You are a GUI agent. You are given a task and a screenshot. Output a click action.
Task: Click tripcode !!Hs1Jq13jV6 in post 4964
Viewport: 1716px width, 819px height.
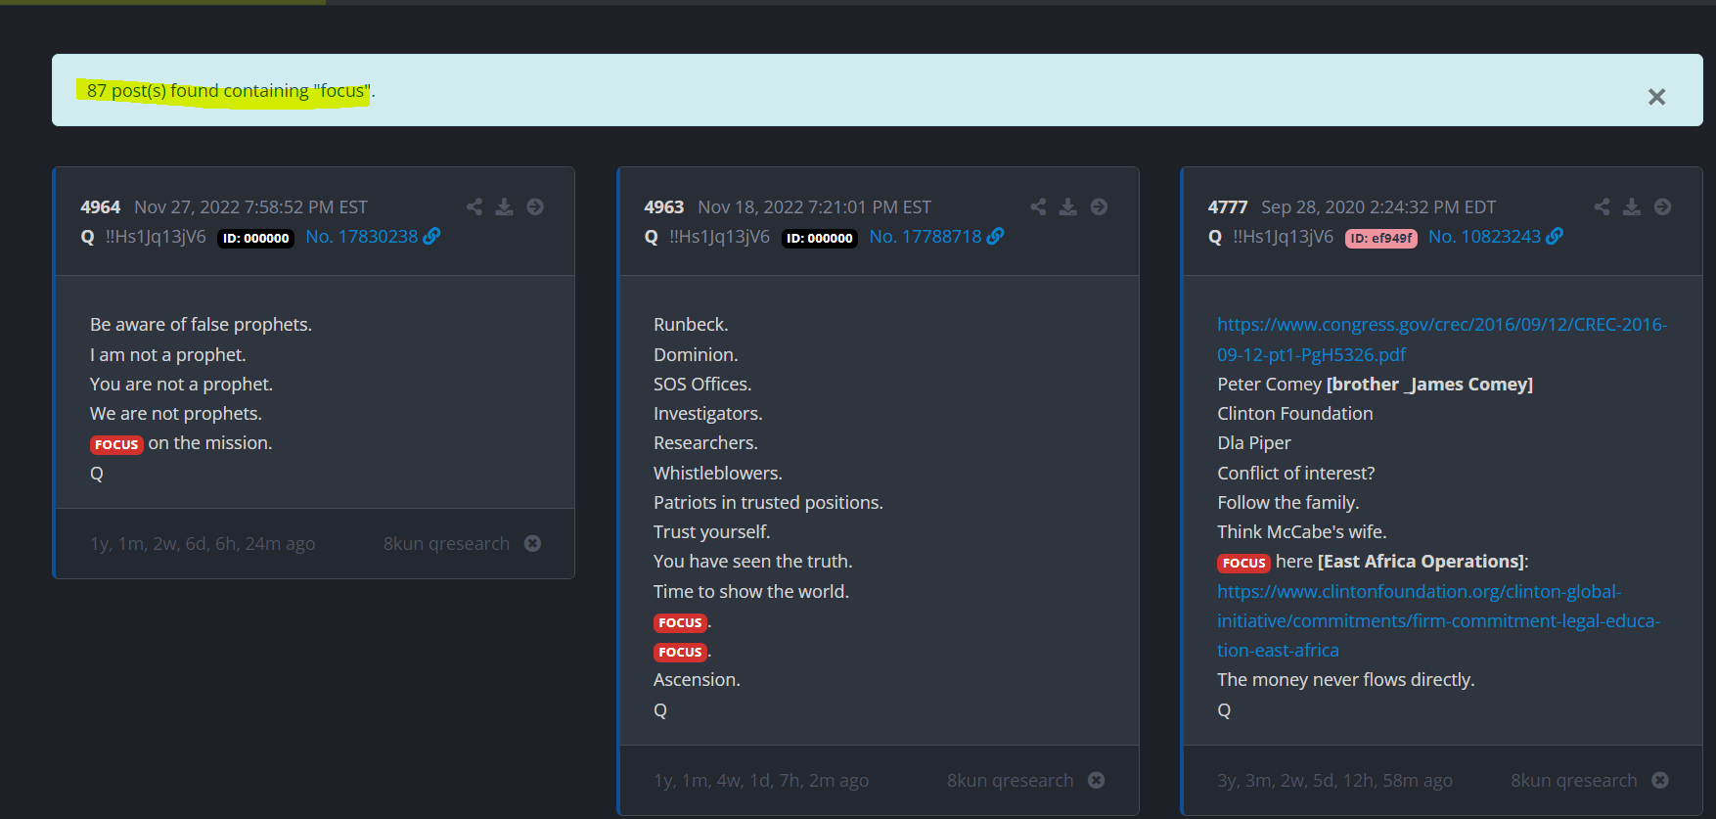(x=156, y=237)
